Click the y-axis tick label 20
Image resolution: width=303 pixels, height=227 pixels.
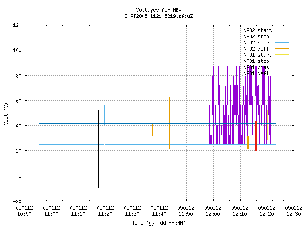[18, 151]
